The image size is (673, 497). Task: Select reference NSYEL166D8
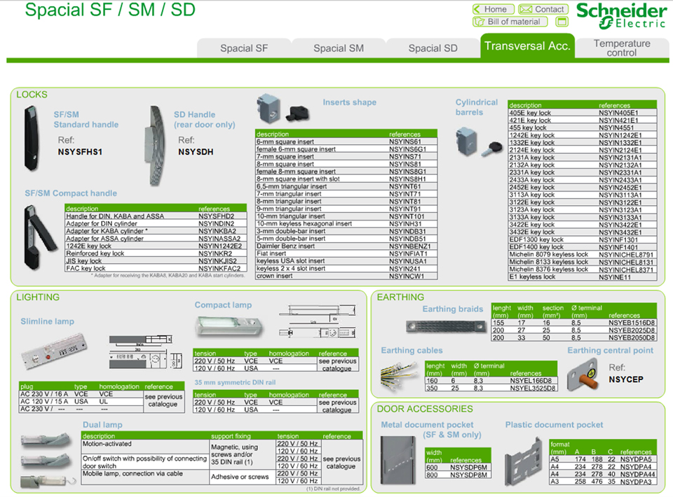click(531, 381)
